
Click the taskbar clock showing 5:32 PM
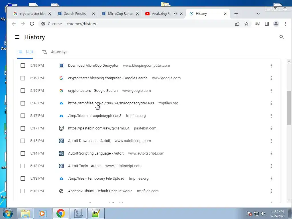coord(277,214)
